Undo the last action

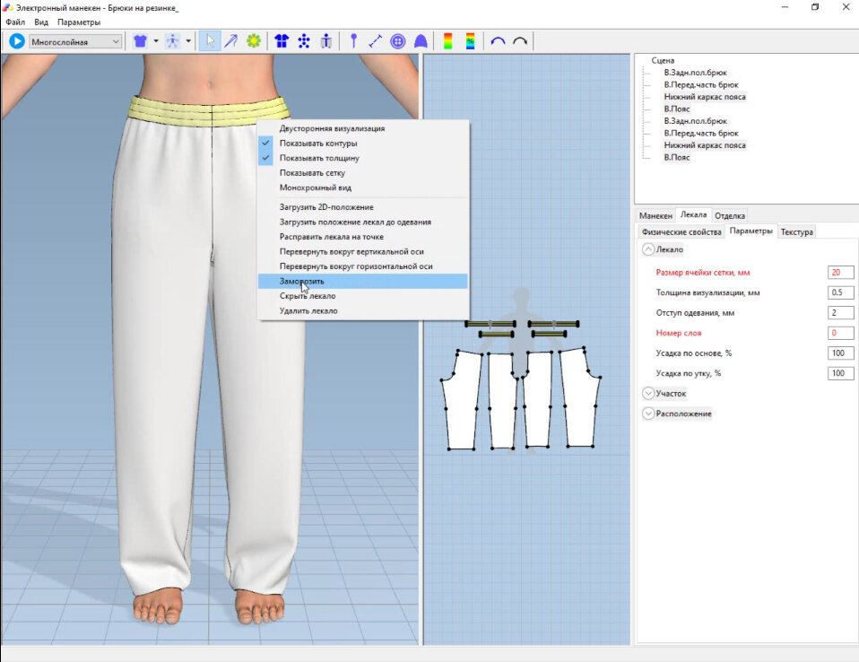[498, 41]
